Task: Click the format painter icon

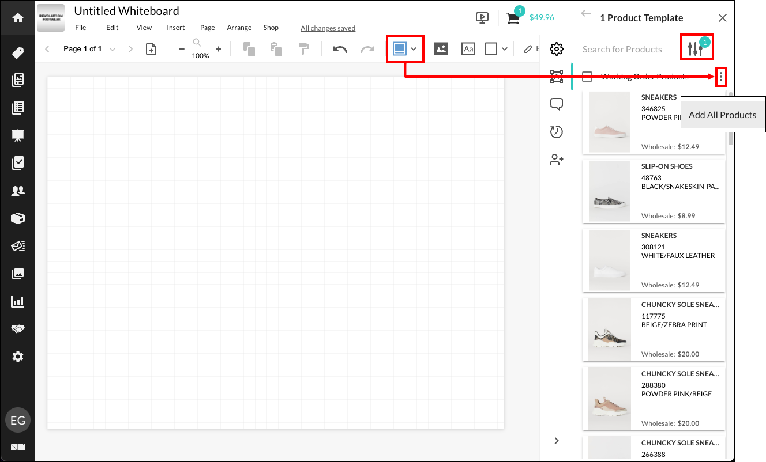Action: 304,49
